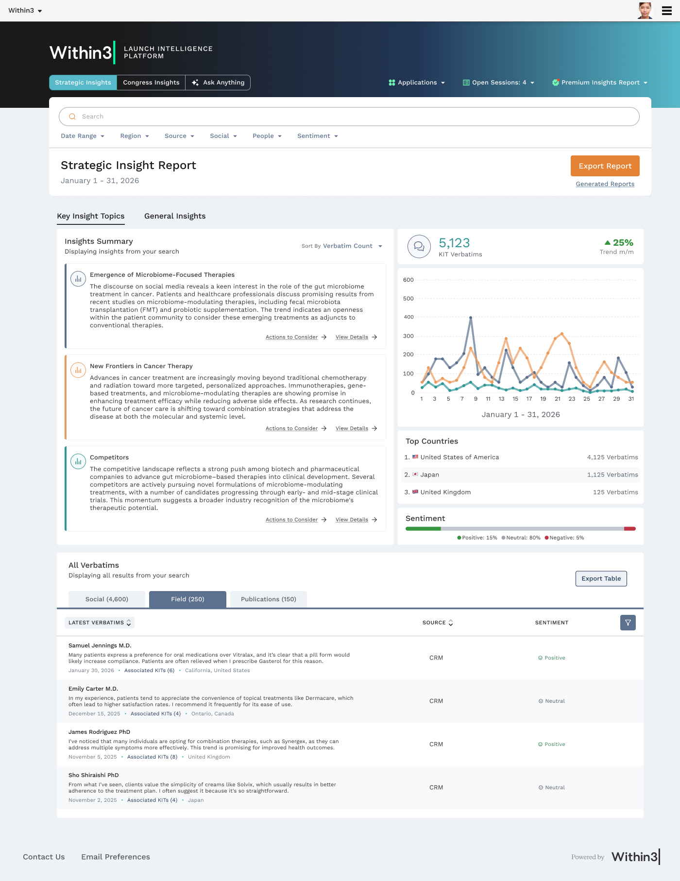Viewport: 680px width, 881px height.
Task: Expand the Date Range filter
Action: 83,136
